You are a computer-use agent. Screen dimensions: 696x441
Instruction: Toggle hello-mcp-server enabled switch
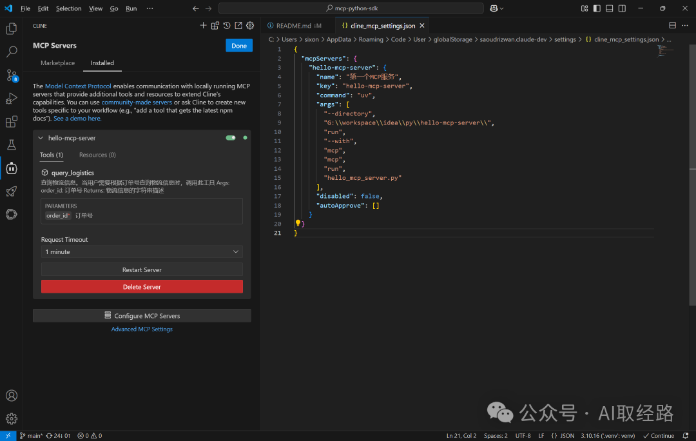click(x=231, y=138)
